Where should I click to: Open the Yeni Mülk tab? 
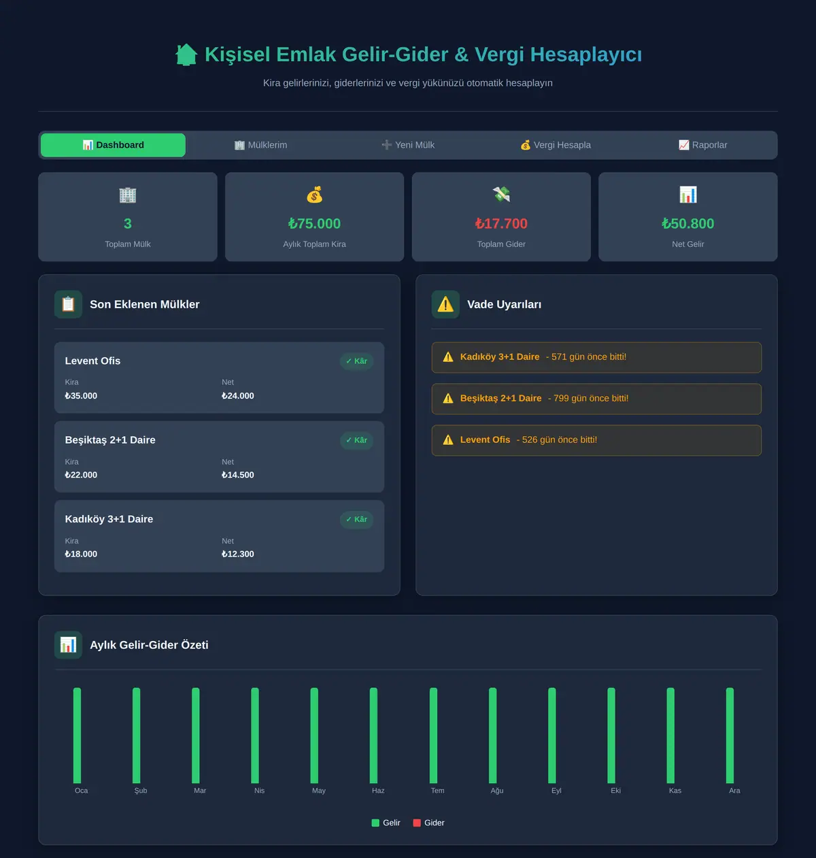[x=408, y=145]
